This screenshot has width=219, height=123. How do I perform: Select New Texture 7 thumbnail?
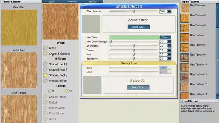pyautogui.click(x=185, y=38)
